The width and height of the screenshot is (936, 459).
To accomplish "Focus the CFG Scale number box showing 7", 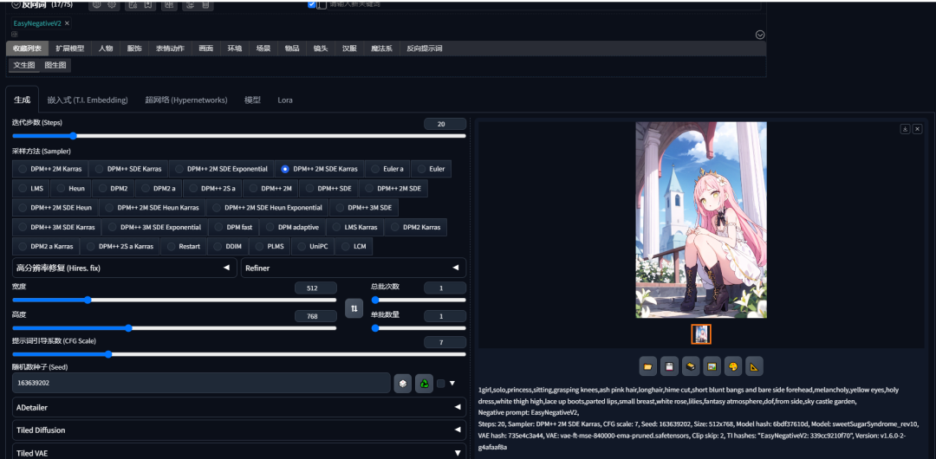I will 445,343.
